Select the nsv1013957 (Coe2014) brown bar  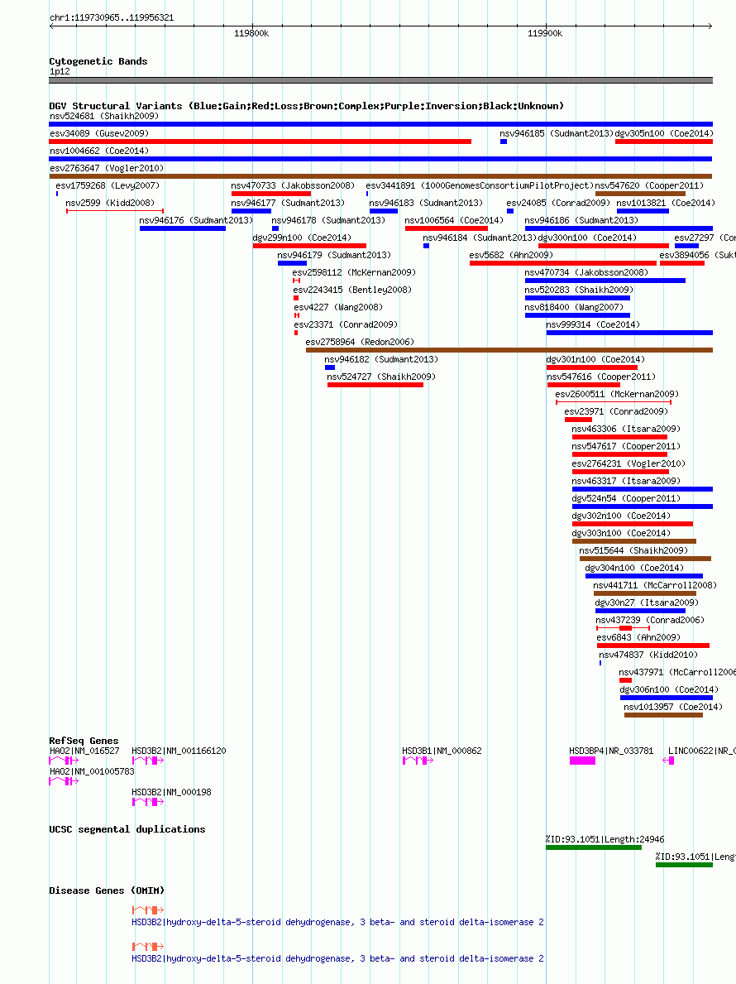(x=663, y=715)
